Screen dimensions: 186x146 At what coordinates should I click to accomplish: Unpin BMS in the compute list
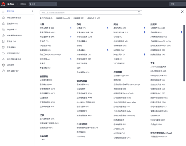(71, 37)
